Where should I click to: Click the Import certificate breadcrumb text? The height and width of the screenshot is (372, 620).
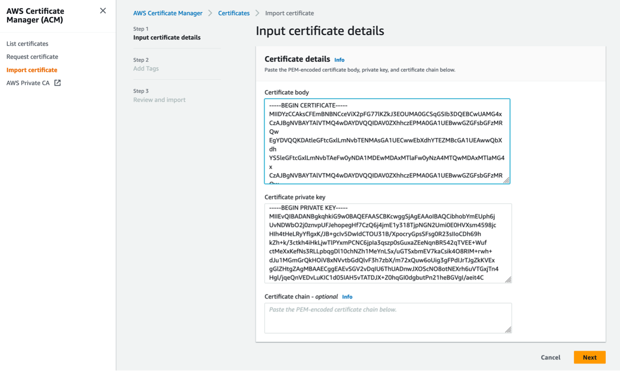(290, 13)
